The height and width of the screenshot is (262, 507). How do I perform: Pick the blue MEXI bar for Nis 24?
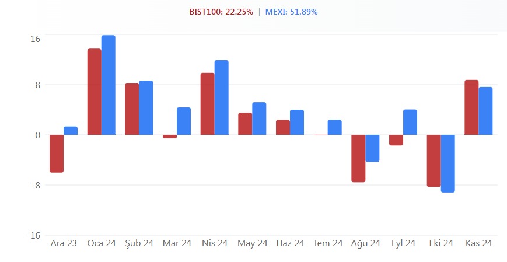tap(221, 97)
